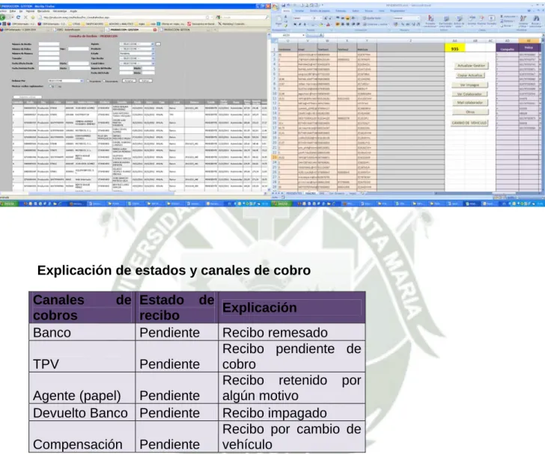Screen dimensions: 545x454
Task: Switch to Excel Insertar ribbon tab
Action: [x=299, y=10]
